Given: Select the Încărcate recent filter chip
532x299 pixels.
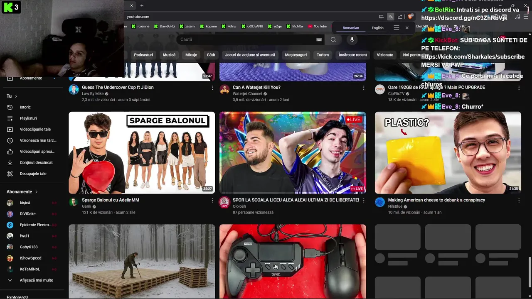Looking at the screenshot, I should pyautogui.click(x=353, y=55).
